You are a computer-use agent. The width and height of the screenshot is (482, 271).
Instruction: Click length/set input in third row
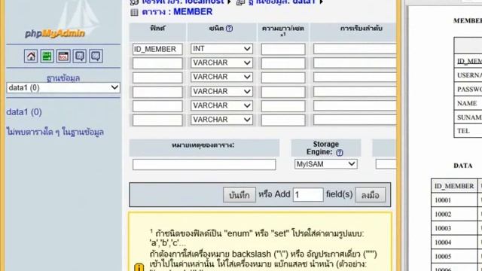click(x=283, y=78)
